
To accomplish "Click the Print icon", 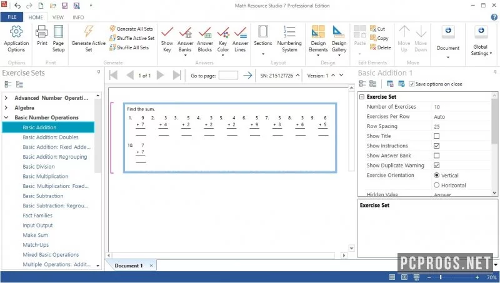I will click(42, 36).
